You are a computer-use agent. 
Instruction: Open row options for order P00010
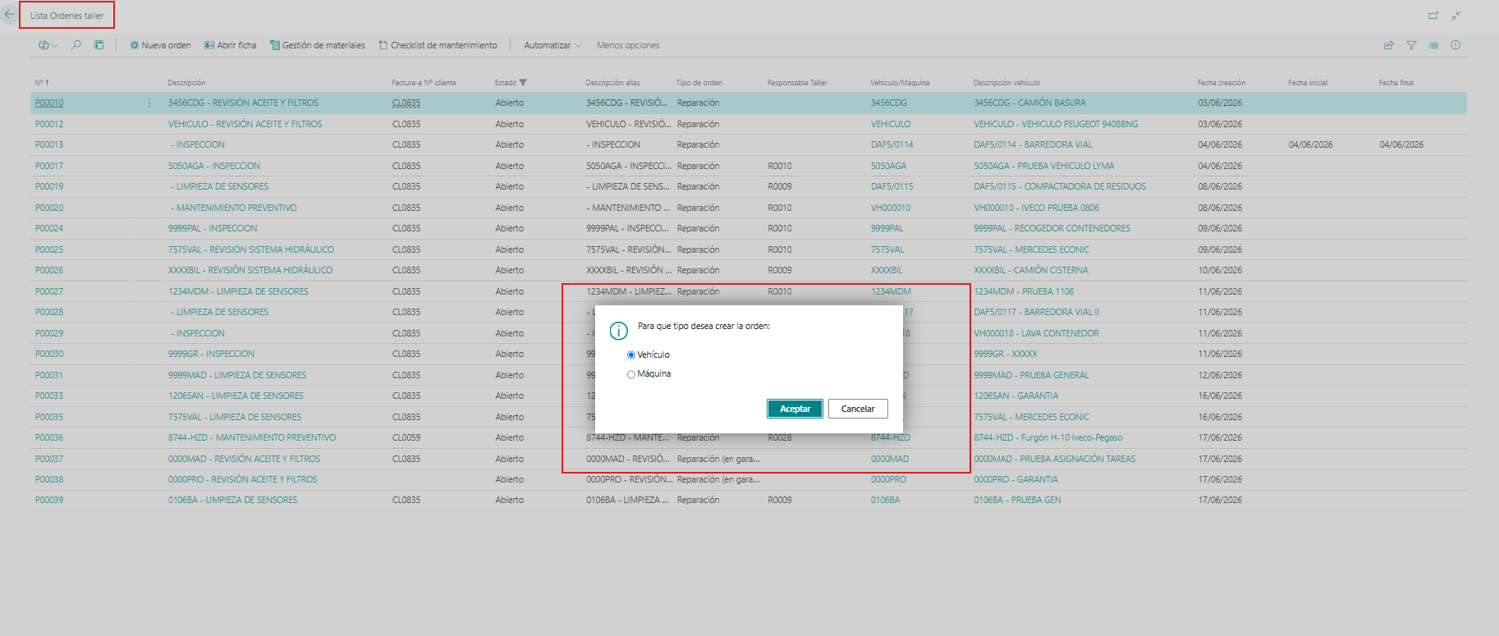click(x=149, y=103)
